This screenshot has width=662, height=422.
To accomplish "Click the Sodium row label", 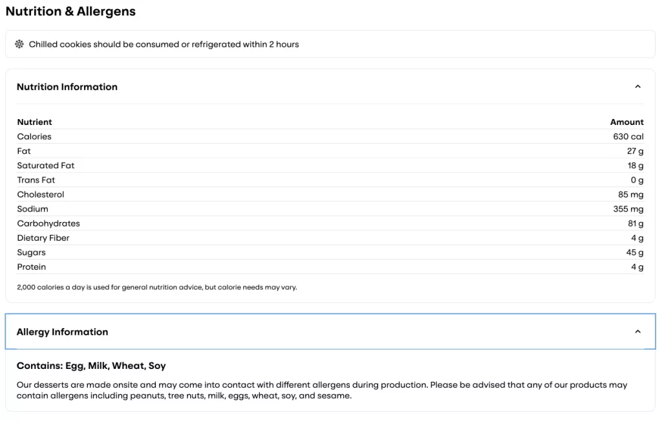I will click(x=32, y=209).
